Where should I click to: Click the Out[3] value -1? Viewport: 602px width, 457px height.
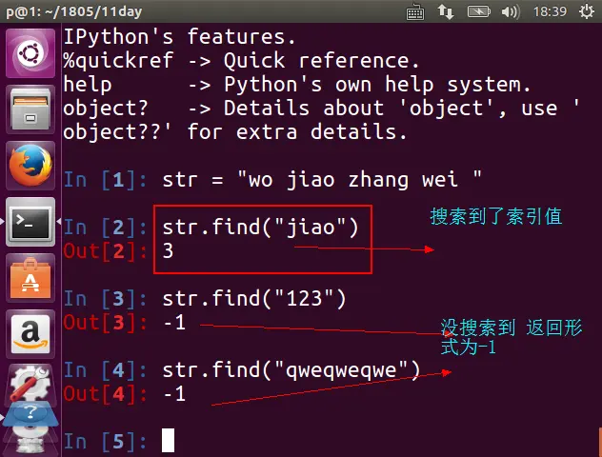(174, 323)
